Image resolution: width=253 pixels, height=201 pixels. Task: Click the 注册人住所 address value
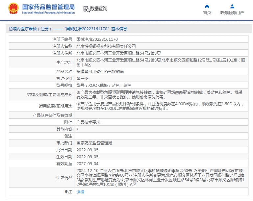click(x=118, y=53)
